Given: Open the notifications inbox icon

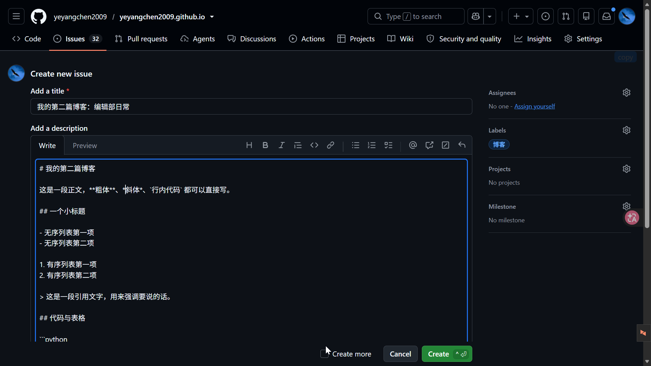Looking at the screenshot, I should point(607,16).
